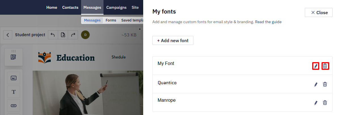Select the teacher photo in the email

(x=88, y=93)
